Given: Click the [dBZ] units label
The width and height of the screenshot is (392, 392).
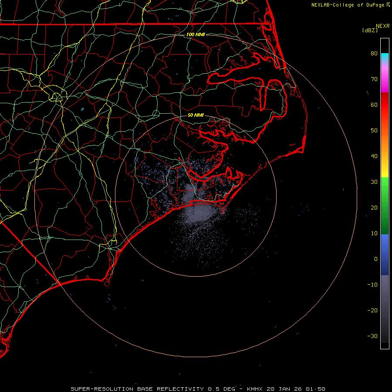Looking at the screenshot, I should coord(370,30).
